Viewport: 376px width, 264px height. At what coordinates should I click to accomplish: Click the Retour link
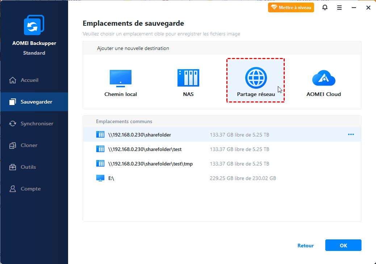[305, 246]
